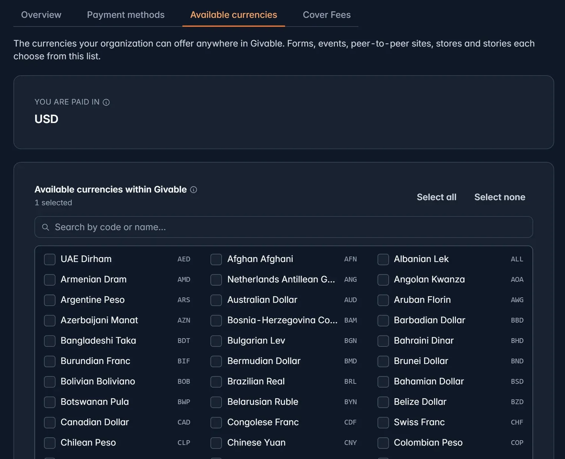565x459 pixels.
Task: Check the UAE Dirham checkbox
Action: 50,259
